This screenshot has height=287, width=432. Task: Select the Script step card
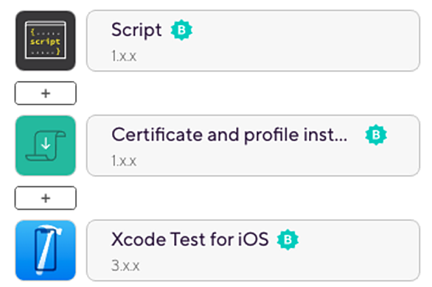[253, 40]
